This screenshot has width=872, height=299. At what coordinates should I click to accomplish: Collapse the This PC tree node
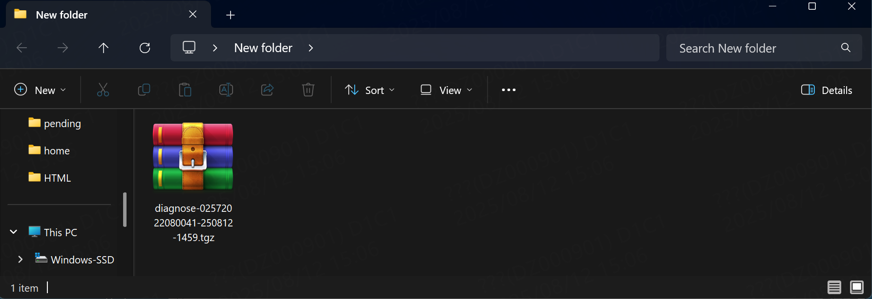pos(14,232)
